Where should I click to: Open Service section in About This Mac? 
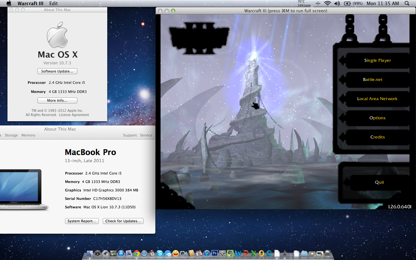click(x=146, y=135)
